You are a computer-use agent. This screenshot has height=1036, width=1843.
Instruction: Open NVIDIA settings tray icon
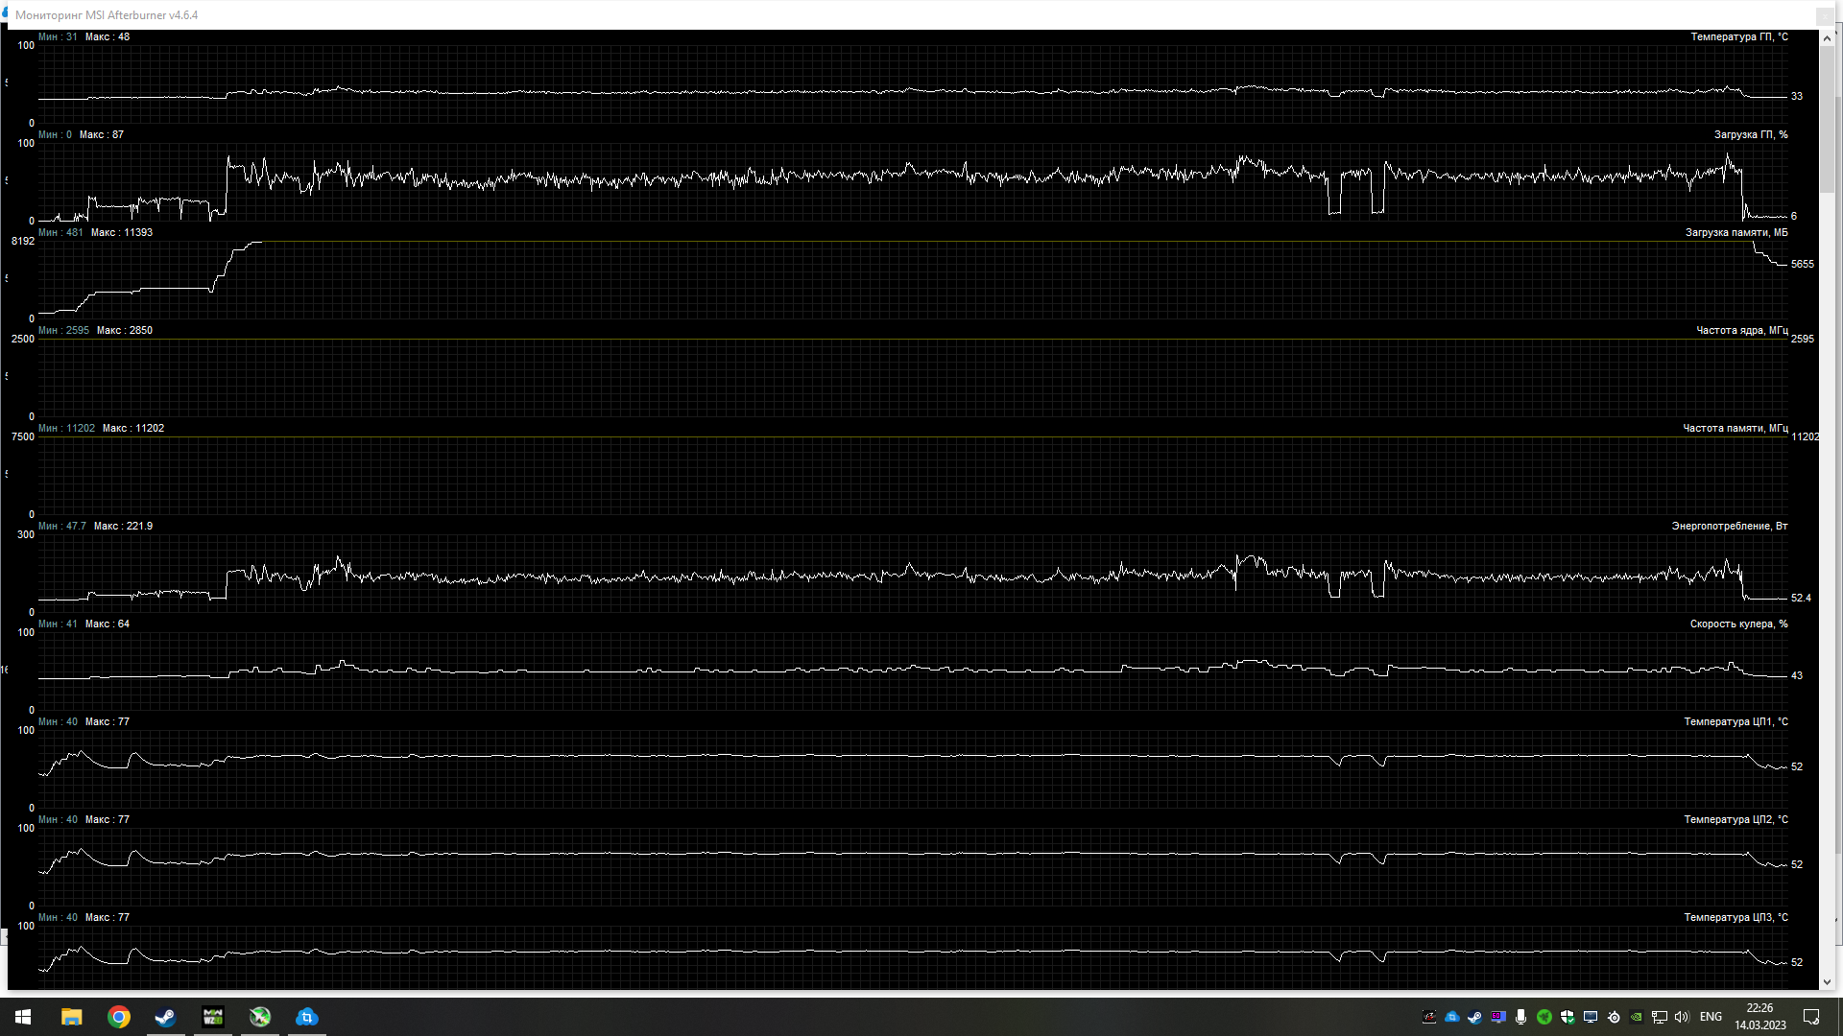tap(1637, 1017)
